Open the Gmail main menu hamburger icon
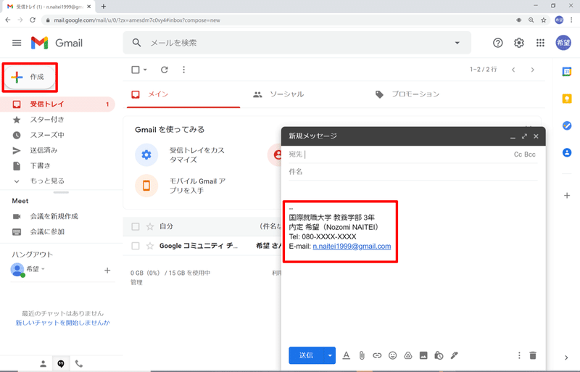Image resolution: width=580 pixels, height=372 pixels. (17, 43)
